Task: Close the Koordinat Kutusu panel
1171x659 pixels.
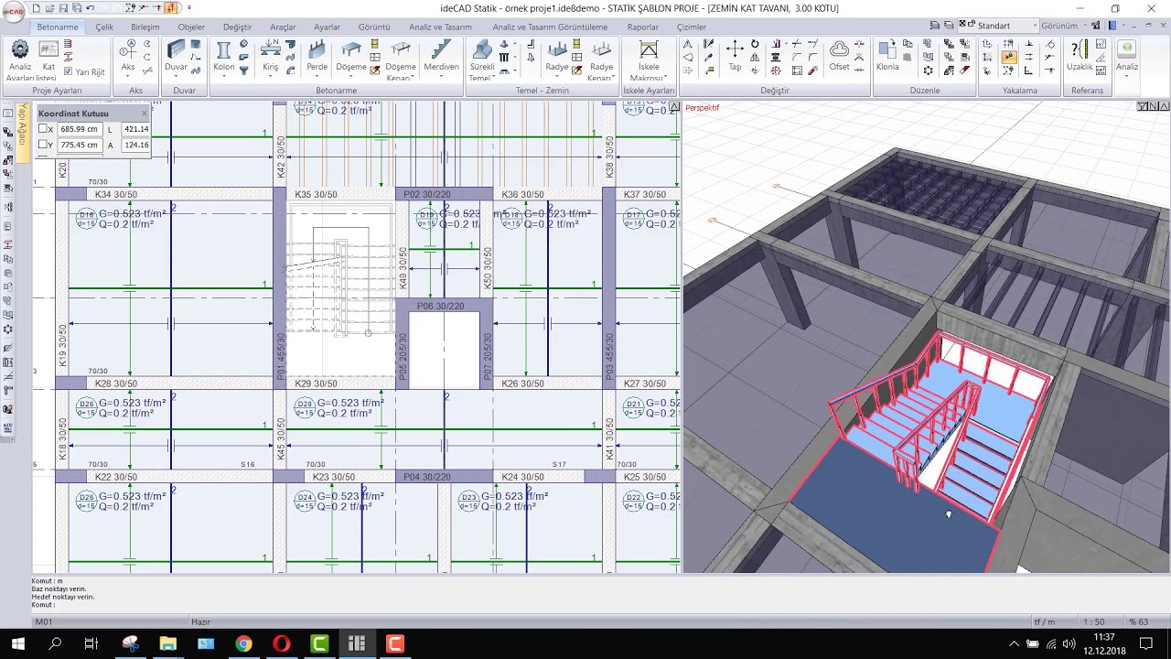Action: [x=144, y=113]
